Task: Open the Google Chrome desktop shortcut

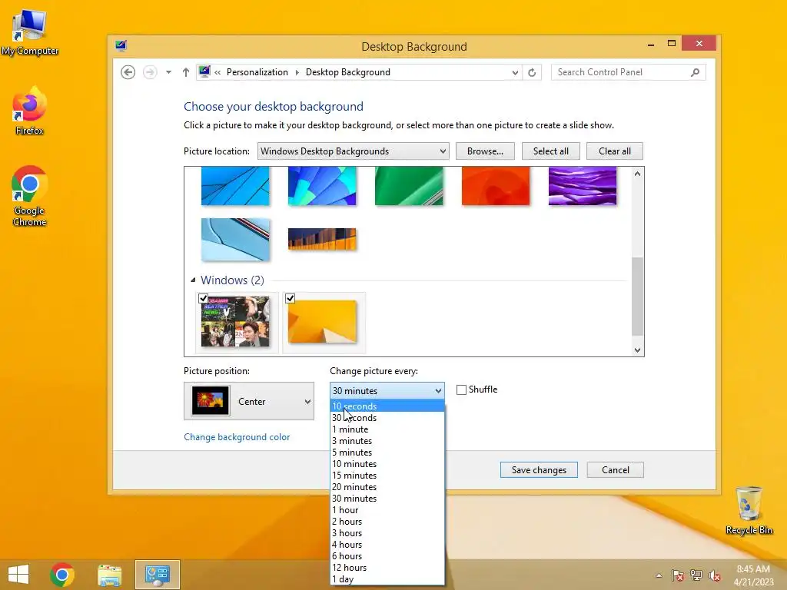Action: (x=30, y=196)
